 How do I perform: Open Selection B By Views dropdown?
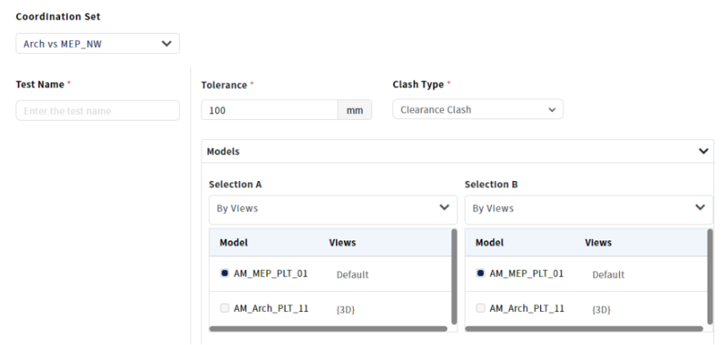pos(588,208)
